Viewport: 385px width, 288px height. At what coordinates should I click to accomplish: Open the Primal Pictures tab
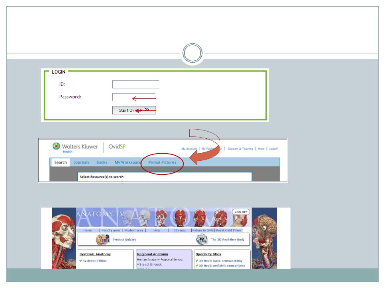162,162
